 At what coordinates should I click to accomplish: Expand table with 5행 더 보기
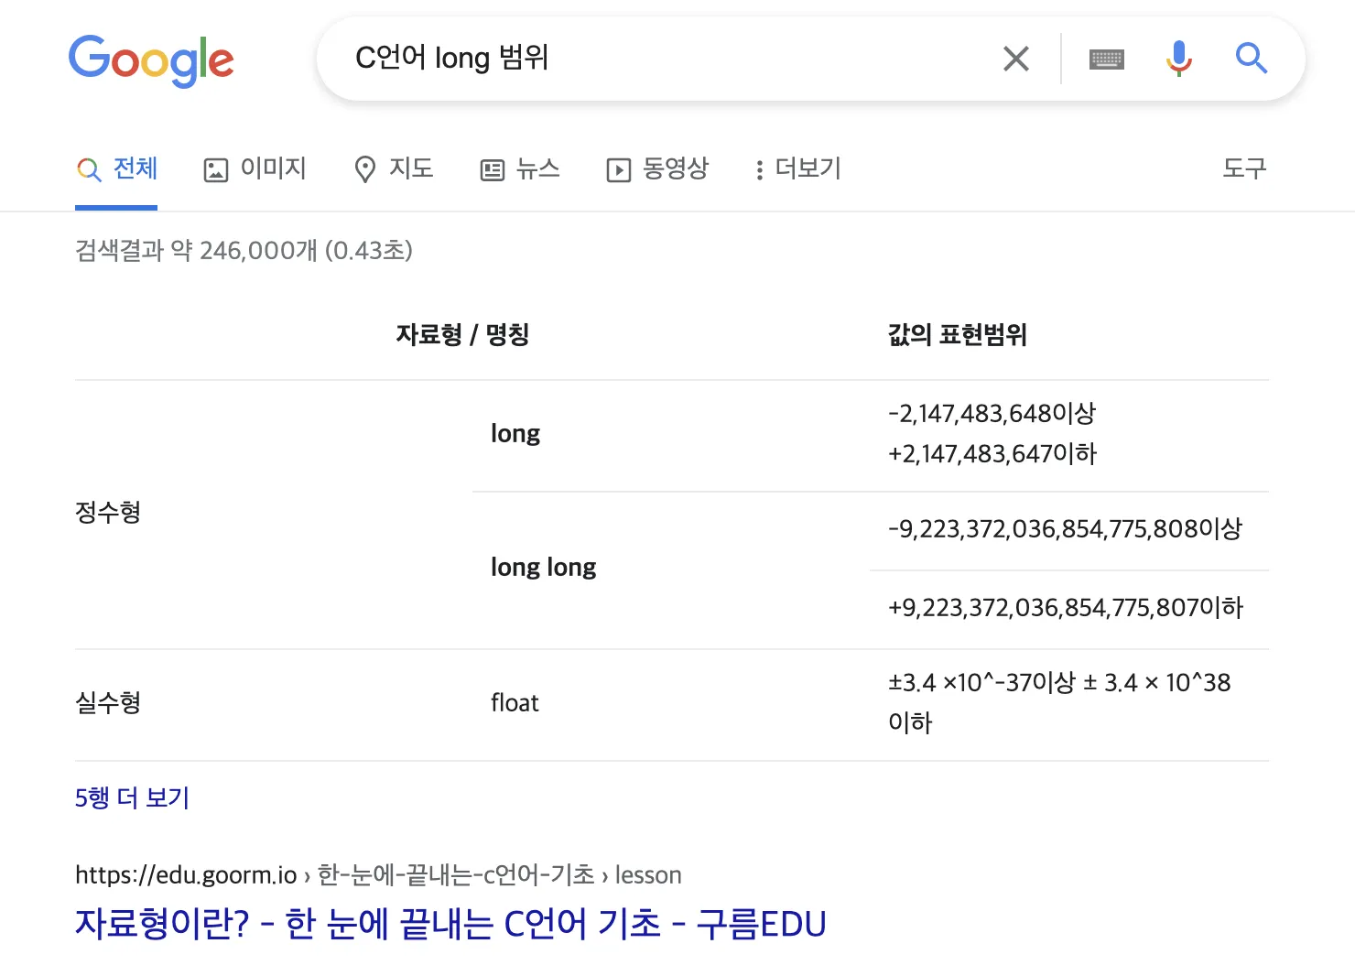coord(132,798)
